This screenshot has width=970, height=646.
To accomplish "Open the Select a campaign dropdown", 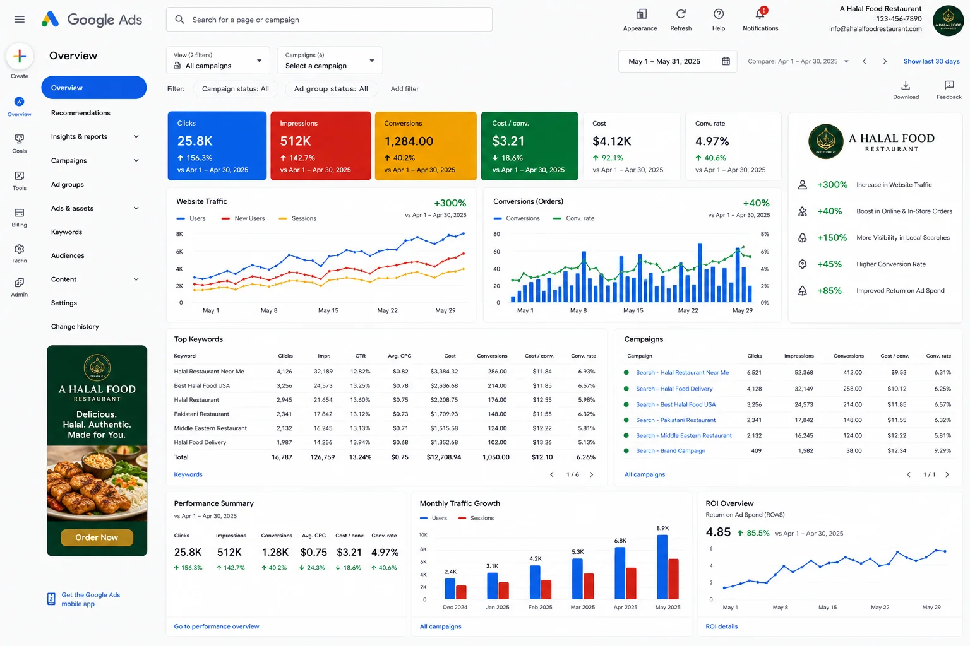I will click(x=331, y=61).
